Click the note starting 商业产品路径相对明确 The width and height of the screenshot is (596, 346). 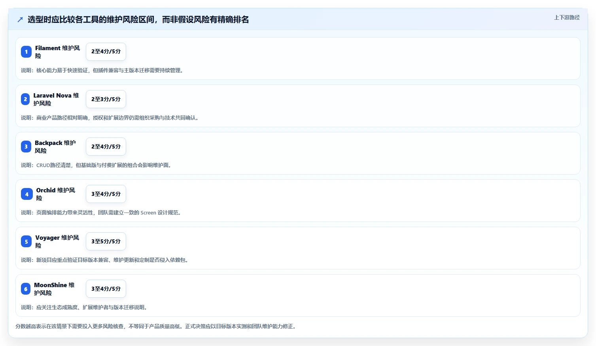point(110,118)
